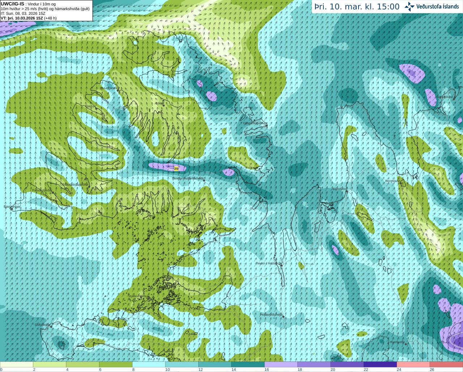
Task: Select the 16–18 m/s lavender legend swatch
Action: point(281,364)
